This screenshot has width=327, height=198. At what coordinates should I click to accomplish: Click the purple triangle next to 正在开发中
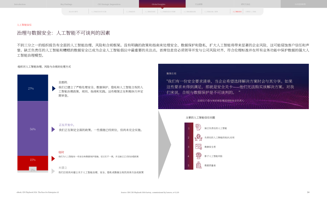click(53, 129)
